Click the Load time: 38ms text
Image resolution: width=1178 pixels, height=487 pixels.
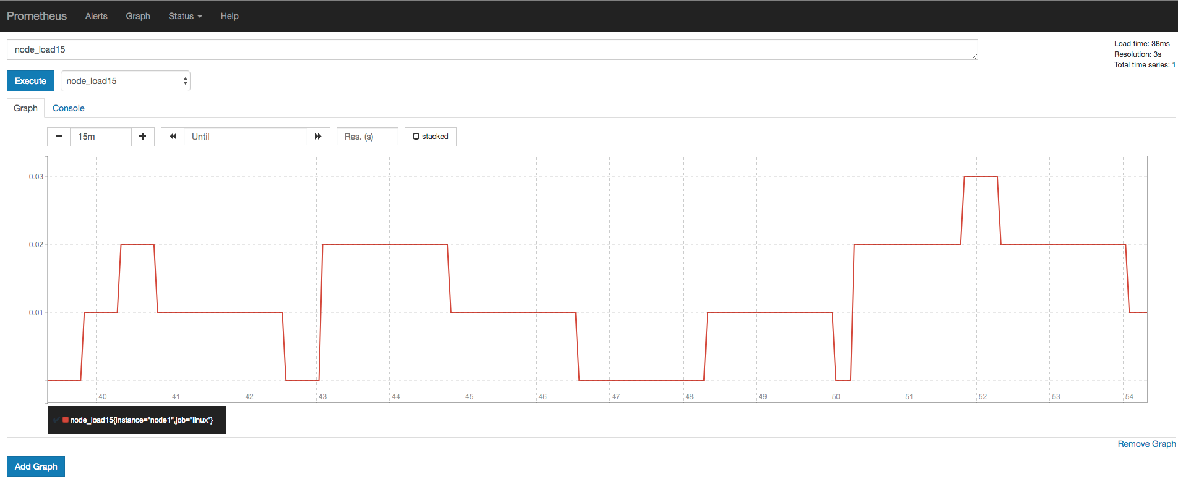1141,44
